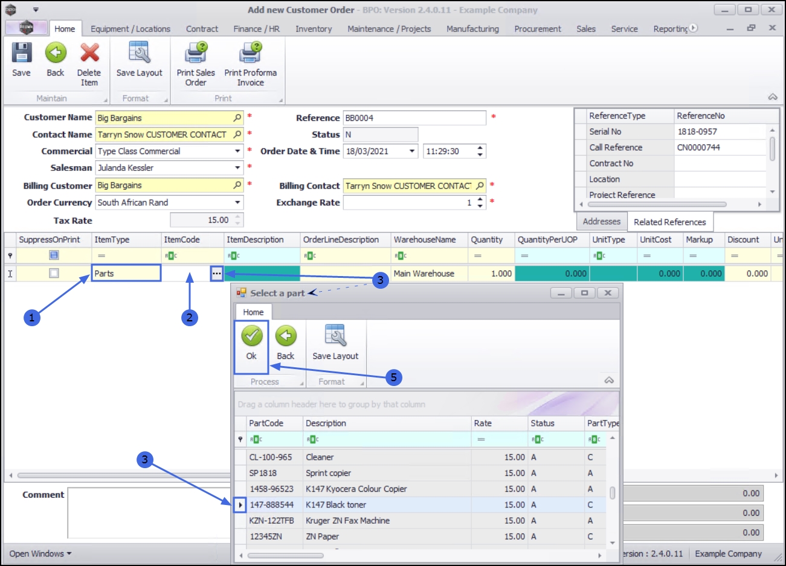The image size is (786, 566).
Task: Click the Call Reference number CN0000744
Action: (699, 147)
